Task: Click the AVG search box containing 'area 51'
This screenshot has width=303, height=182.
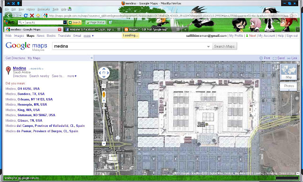Action: pos(44,23)
